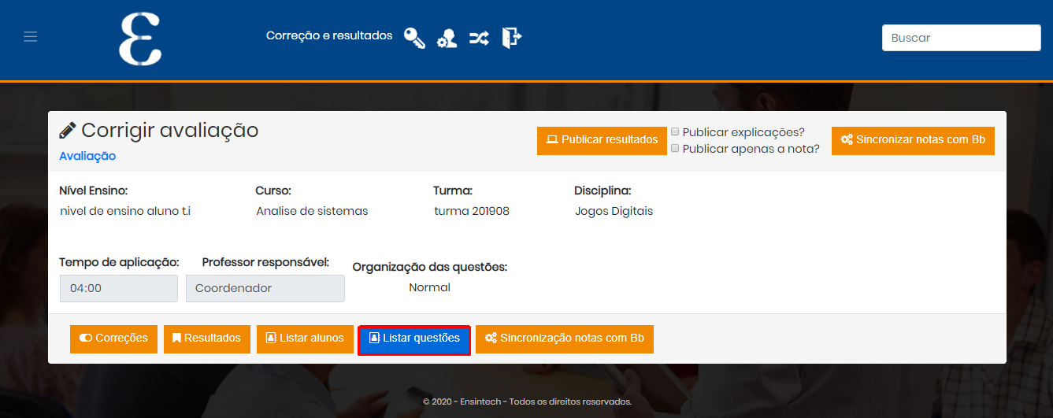Click the text 'Jogos Digitais'
The image size is (1053, 418).
tap(614, 211)
